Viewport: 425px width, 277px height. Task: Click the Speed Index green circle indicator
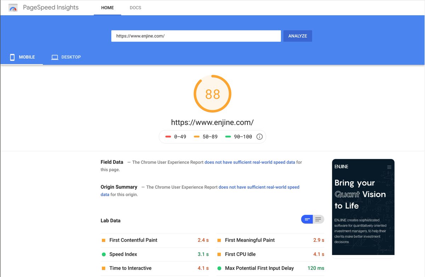pyautogui.click(x=104, y=254)
